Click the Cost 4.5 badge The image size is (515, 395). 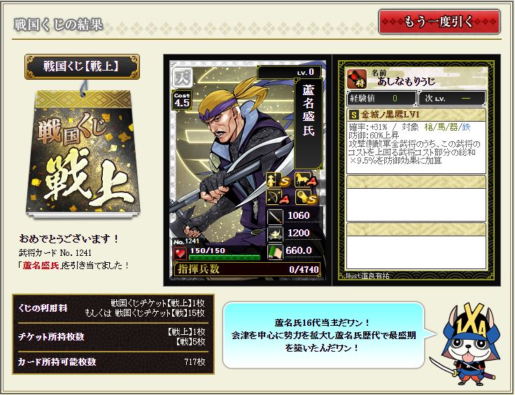pos(182,100)
